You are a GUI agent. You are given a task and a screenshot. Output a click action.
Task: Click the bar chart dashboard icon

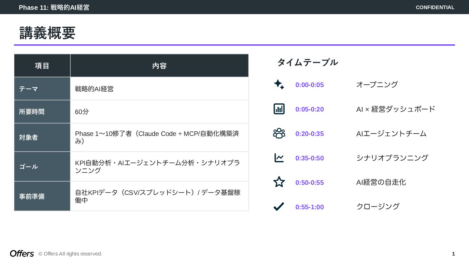click(279, 109)
